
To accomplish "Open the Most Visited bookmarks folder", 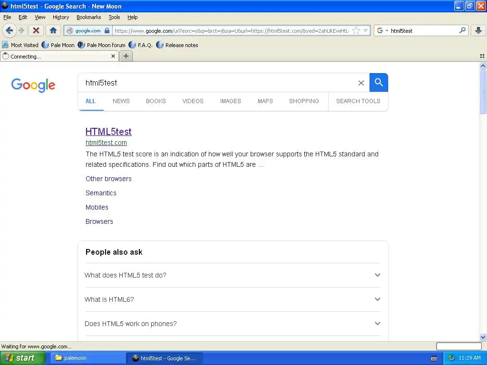I will 20,45.
